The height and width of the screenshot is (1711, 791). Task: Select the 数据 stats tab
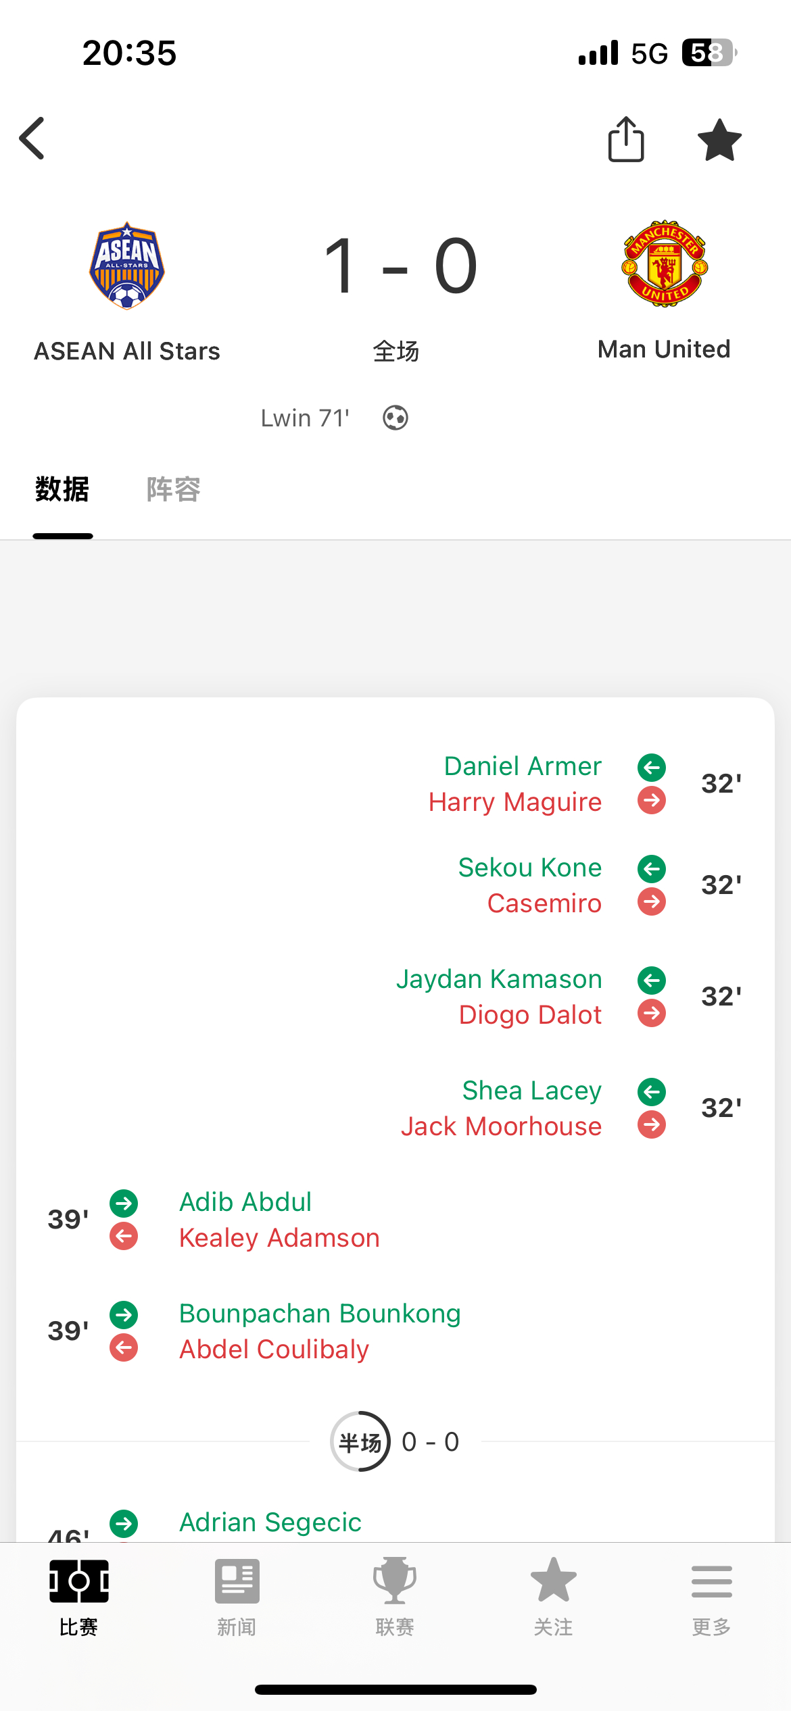point(62,489)
